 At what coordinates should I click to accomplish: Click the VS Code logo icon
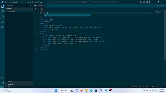coord(2,2)
